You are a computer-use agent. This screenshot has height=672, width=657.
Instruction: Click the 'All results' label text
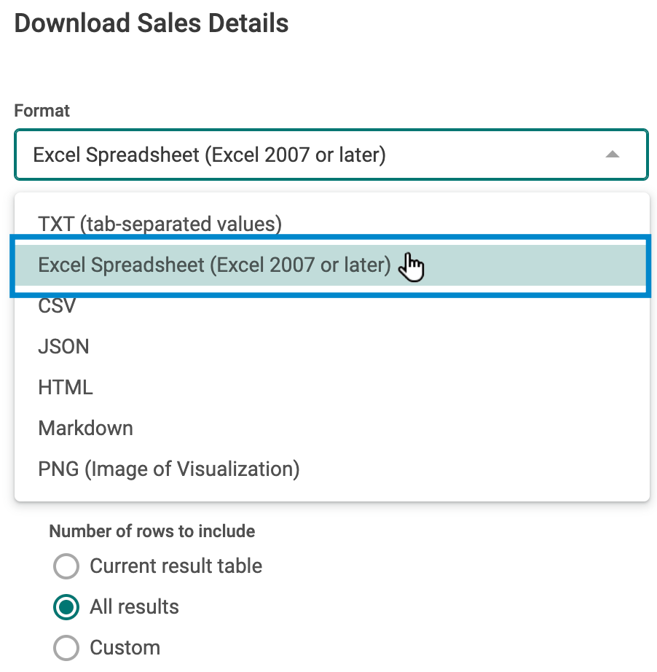pyautogui.click(x=134, y=607)
